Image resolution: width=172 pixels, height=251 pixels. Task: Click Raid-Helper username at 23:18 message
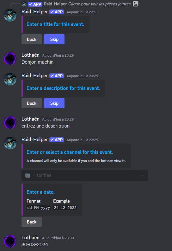click(35, 12)
